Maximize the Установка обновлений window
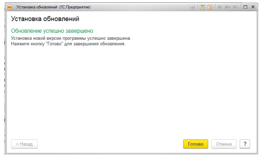 click(x=245, y=7)
